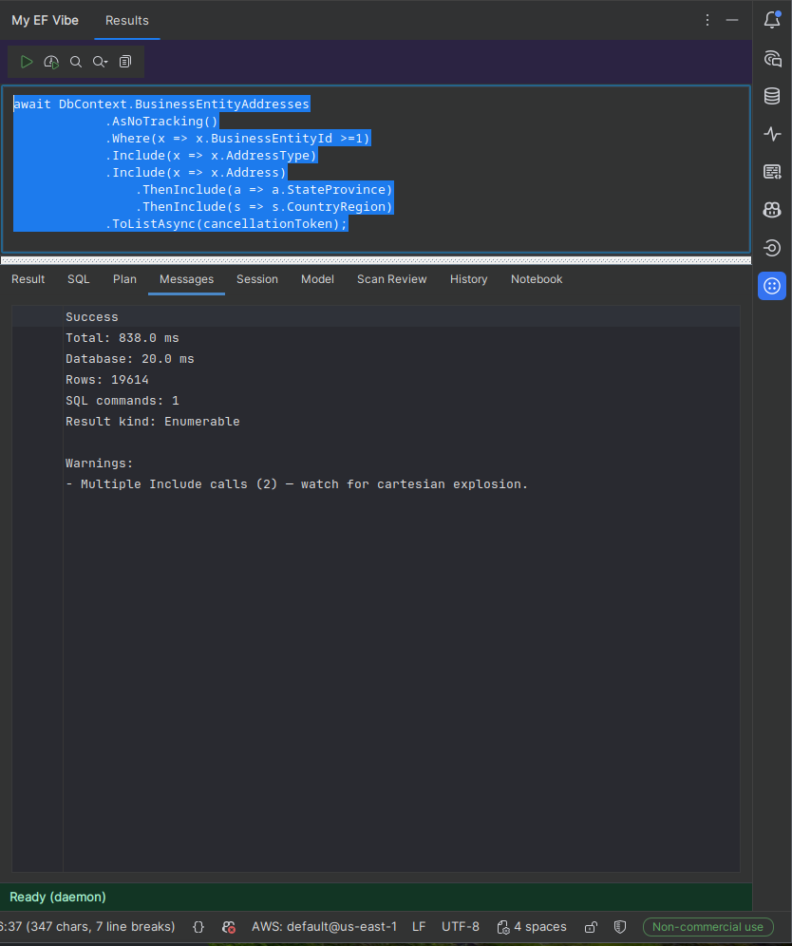Click the braces JSON status bar icon

tap(198, 927)
